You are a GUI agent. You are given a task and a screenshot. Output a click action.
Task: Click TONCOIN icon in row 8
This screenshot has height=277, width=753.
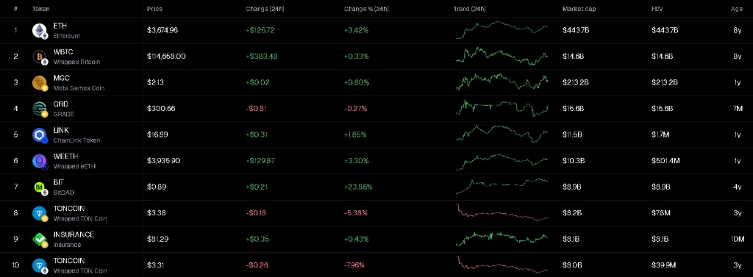40,214
